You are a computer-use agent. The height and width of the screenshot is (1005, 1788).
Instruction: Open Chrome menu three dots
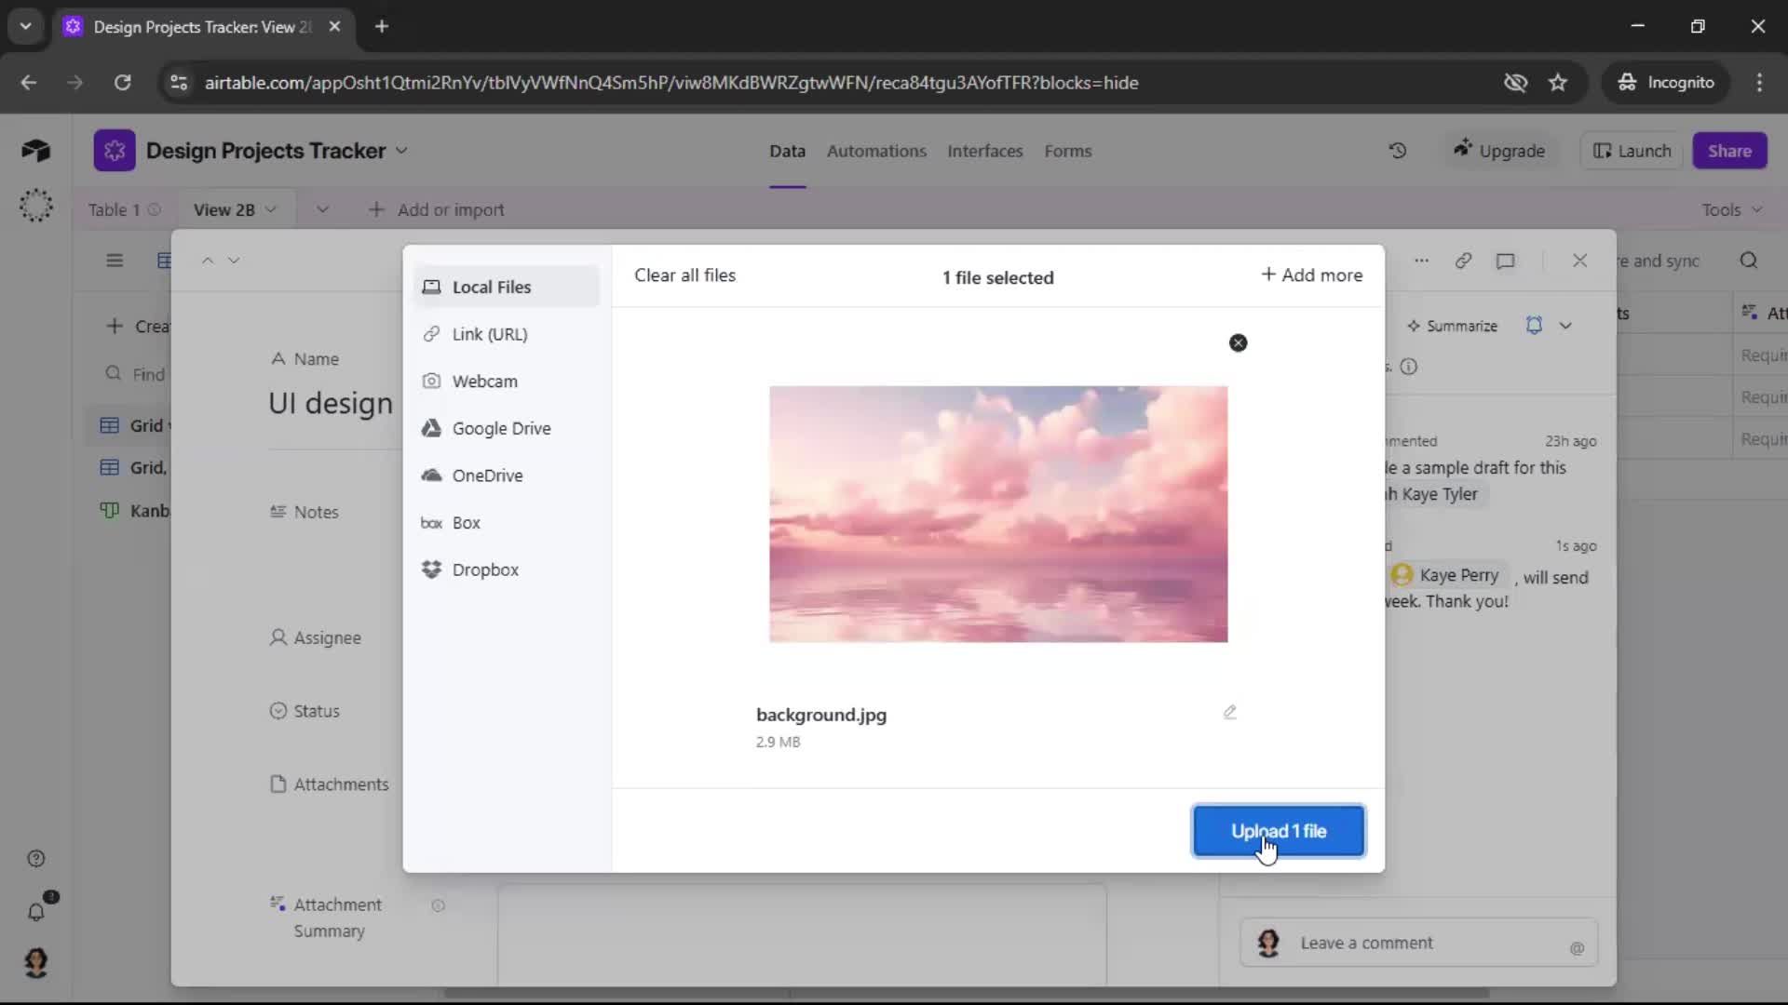(1759, 83)
